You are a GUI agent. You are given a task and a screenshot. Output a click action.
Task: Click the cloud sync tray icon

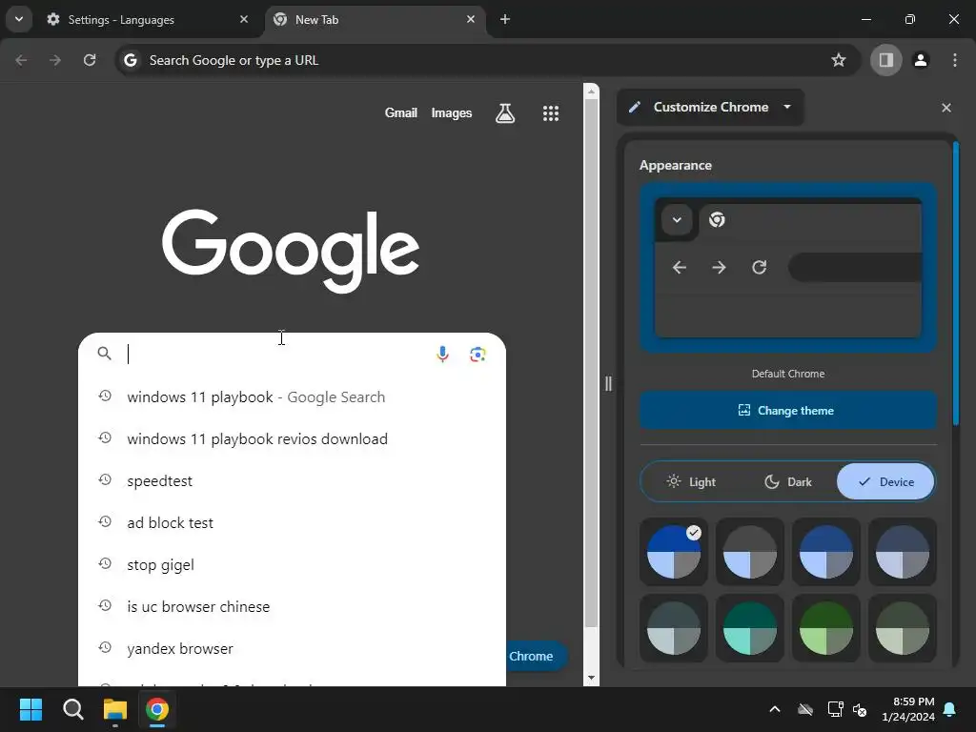[805, 709]
